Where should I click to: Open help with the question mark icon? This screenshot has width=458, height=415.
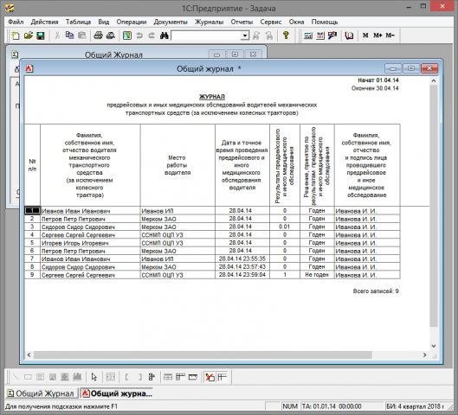pyautogui.click(x=286, y=35)
